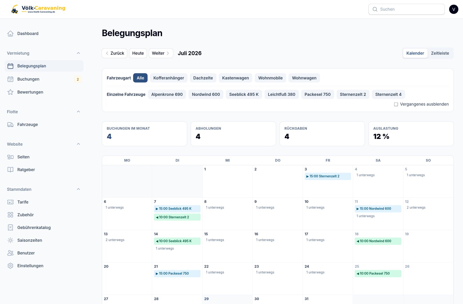
Task: Filter by Dachzelte
Action: 203,78
